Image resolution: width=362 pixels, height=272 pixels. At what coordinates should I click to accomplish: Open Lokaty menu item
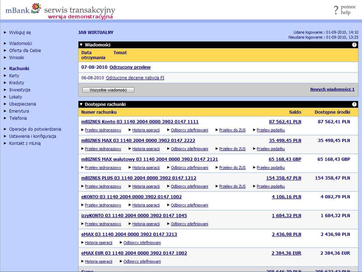(16, 97)
